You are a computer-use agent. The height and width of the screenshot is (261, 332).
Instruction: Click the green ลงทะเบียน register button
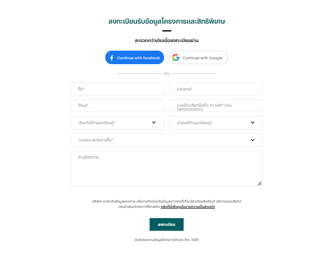coord(166,224)
